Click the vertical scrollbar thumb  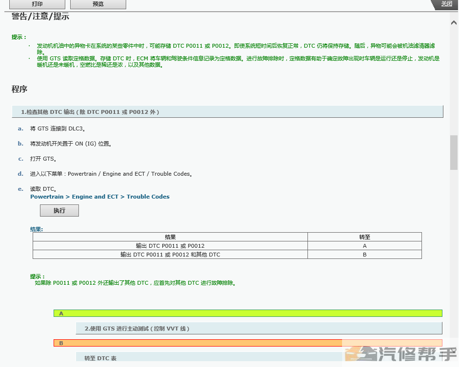coord(454,152)
